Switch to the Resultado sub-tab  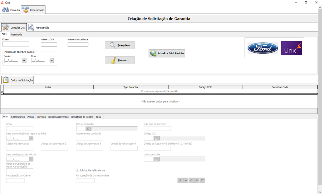(x=16, y=34)
